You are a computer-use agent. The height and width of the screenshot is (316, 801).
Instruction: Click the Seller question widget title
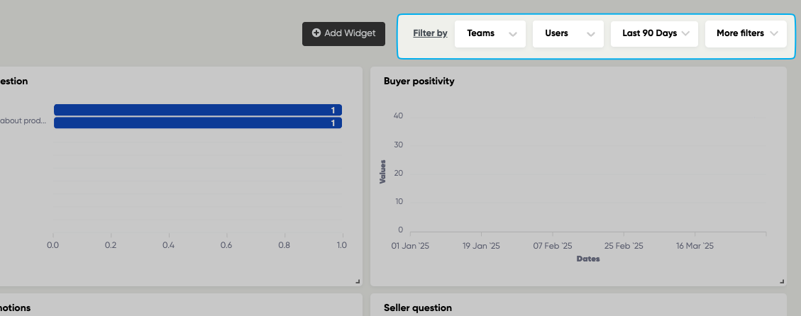click(417, 308)
